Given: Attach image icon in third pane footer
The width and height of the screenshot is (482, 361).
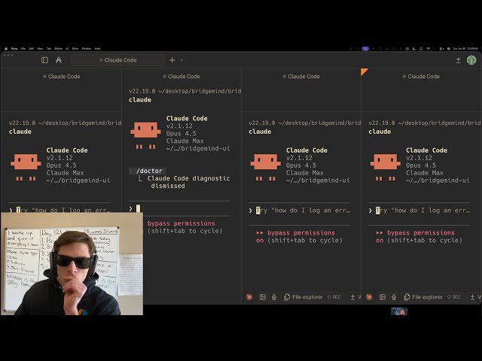Looking at the screenshot, I should click(x=263, y=297).
